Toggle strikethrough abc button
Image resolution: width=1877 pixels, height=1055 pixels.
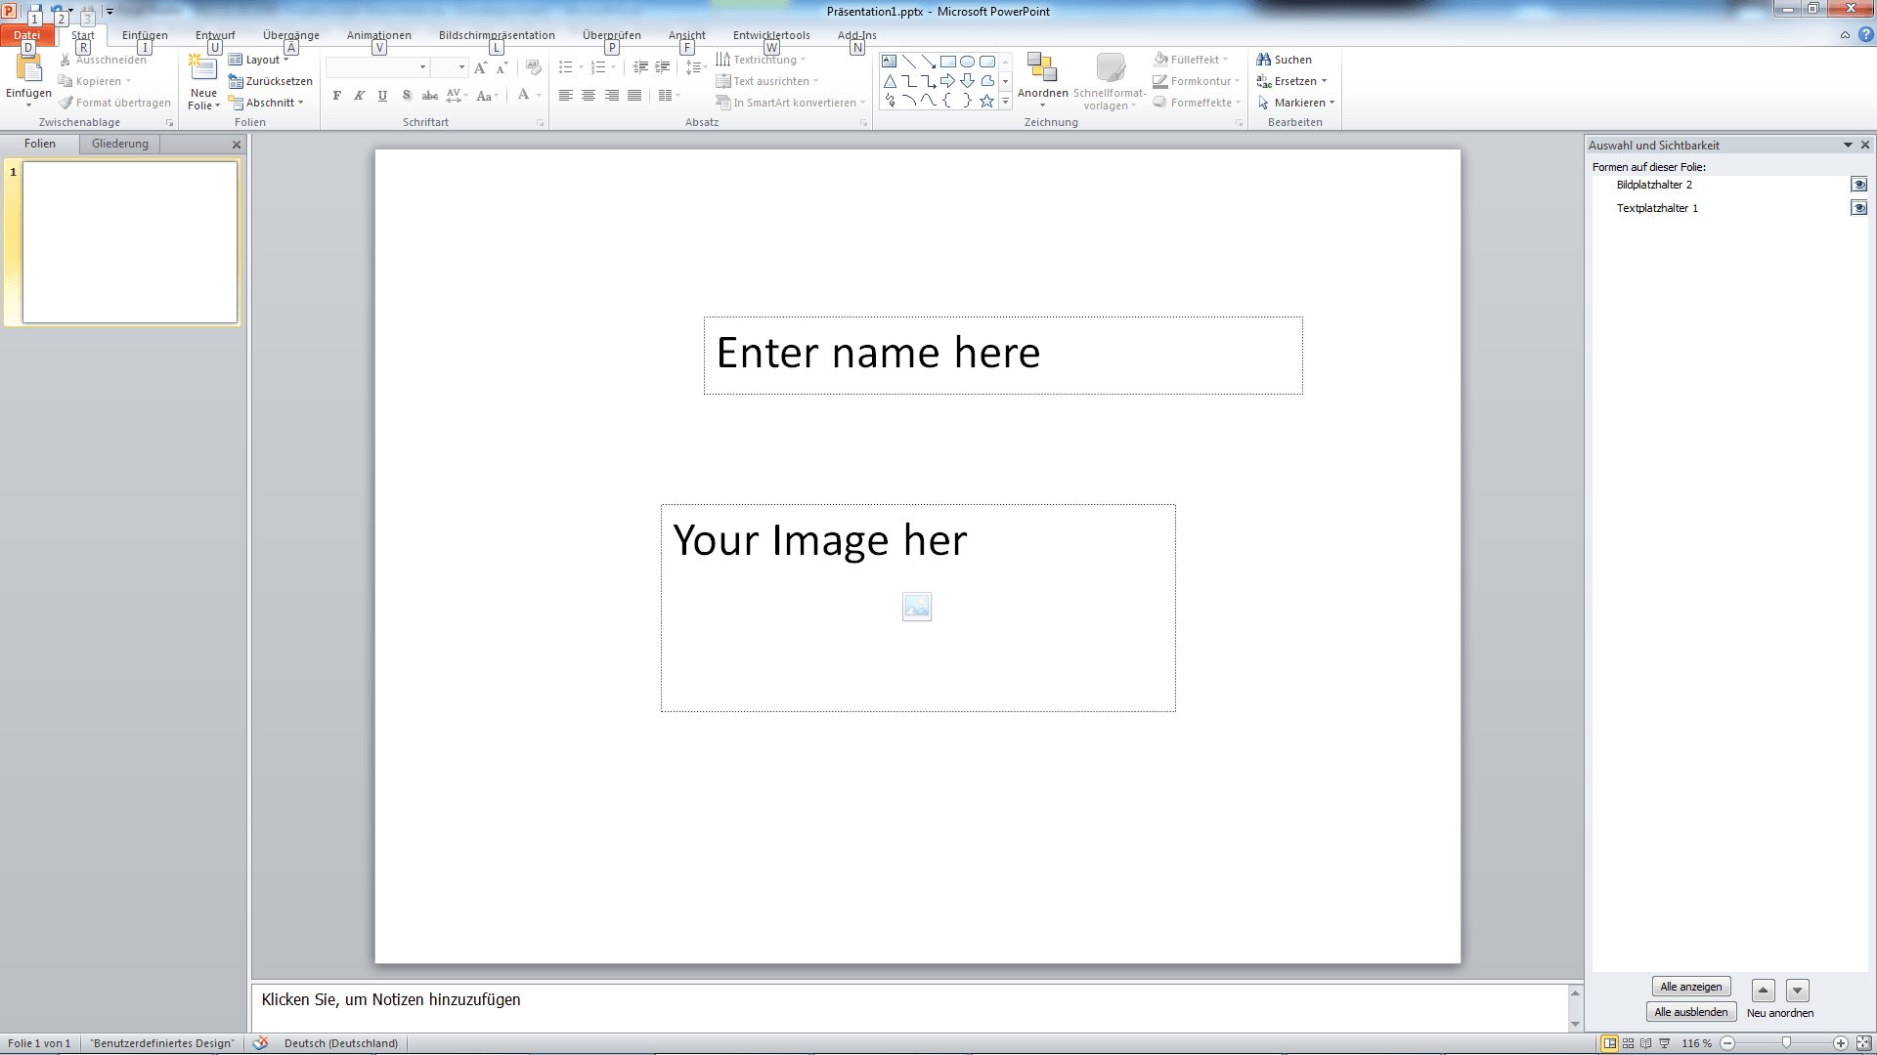[x=429, y=96]
